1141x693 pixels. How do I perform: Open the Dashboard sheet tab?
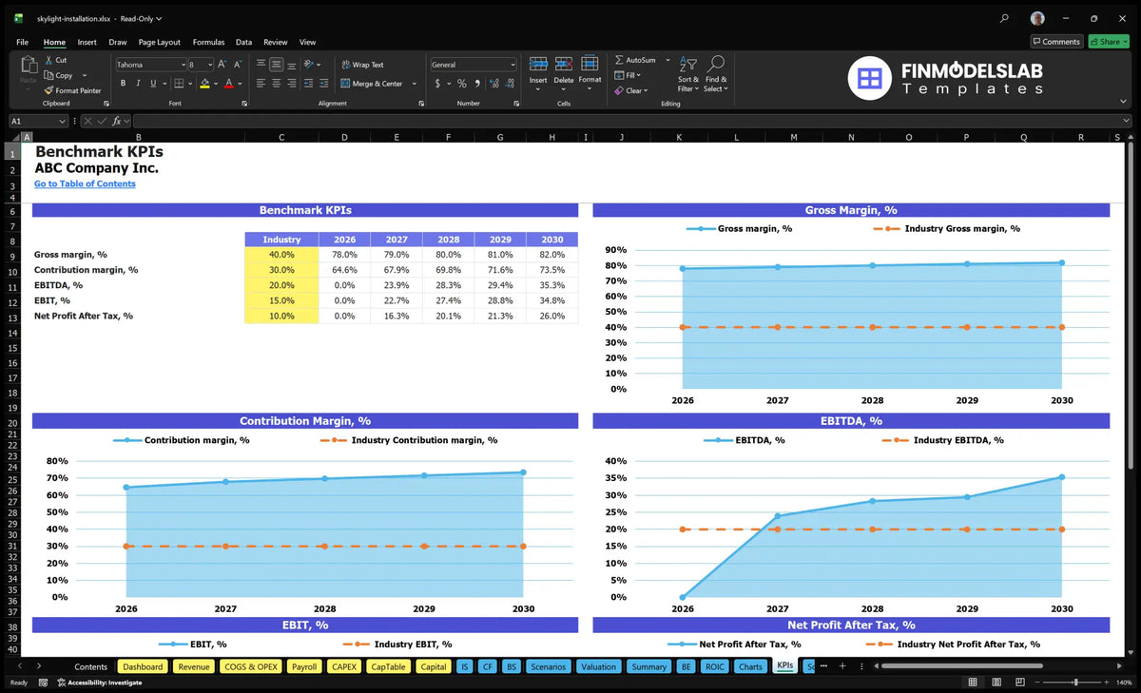click(143, 666)
